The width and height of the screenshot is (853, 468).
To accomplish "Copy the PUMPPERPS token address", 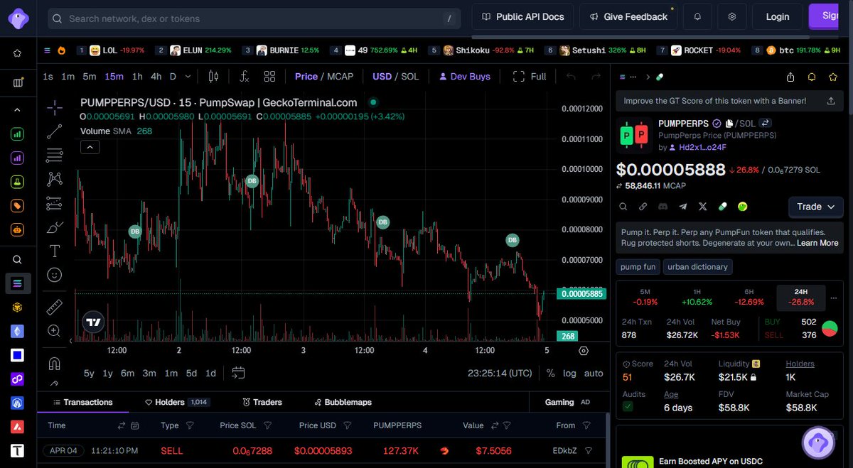I will tap(729, 124).
